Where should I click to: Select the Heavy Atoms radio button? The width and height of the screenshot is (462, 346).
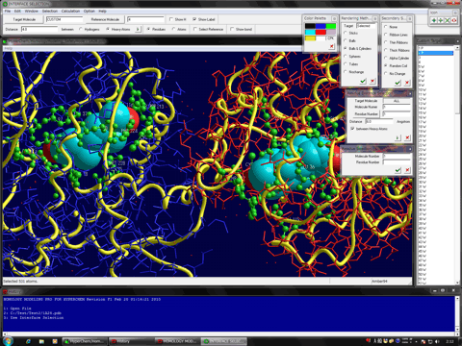click(108, 29)
